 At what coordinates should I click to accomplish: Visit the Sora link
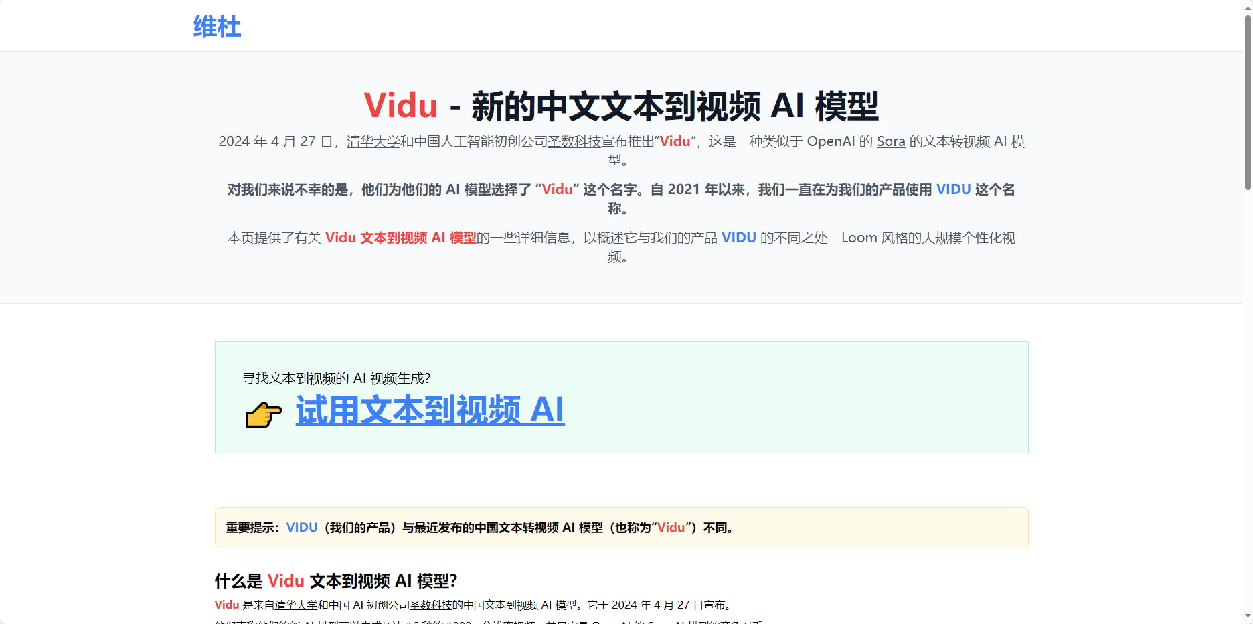point(890,141)
